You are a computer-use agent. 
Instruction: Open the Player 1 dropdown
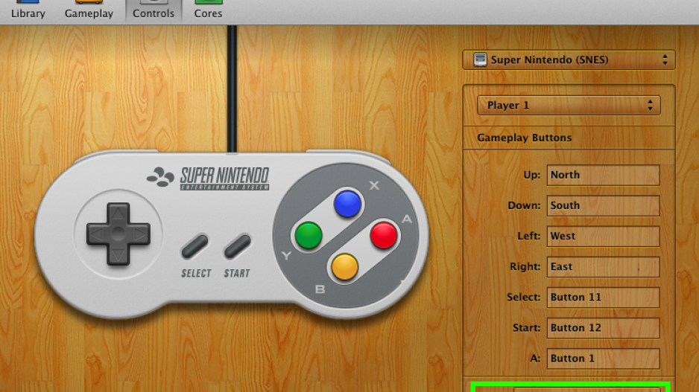point(569,106)
